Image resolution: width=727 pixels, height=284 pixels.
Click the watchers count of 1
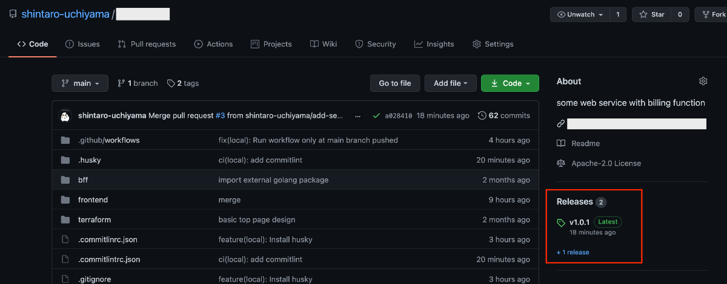(x=618, y=15)
